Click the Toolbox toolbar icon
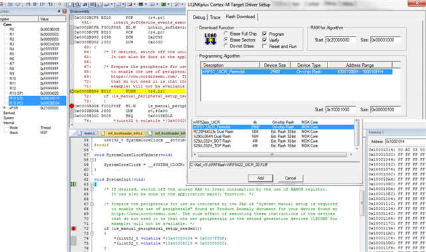 [x=177, y=5]
